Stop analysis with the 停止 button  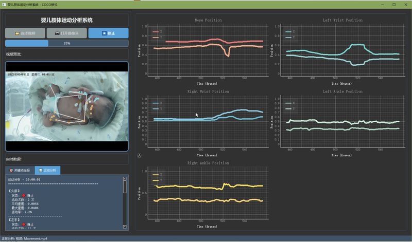tap(108, 33)
